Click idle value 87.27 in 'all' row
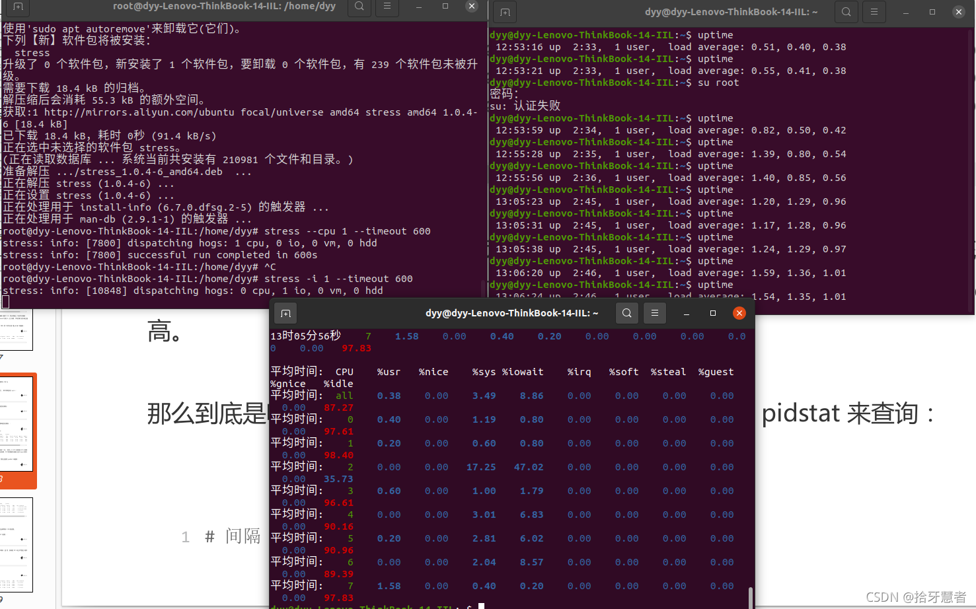The width and height of the screenshot is (976, 609). pos(338,408)
